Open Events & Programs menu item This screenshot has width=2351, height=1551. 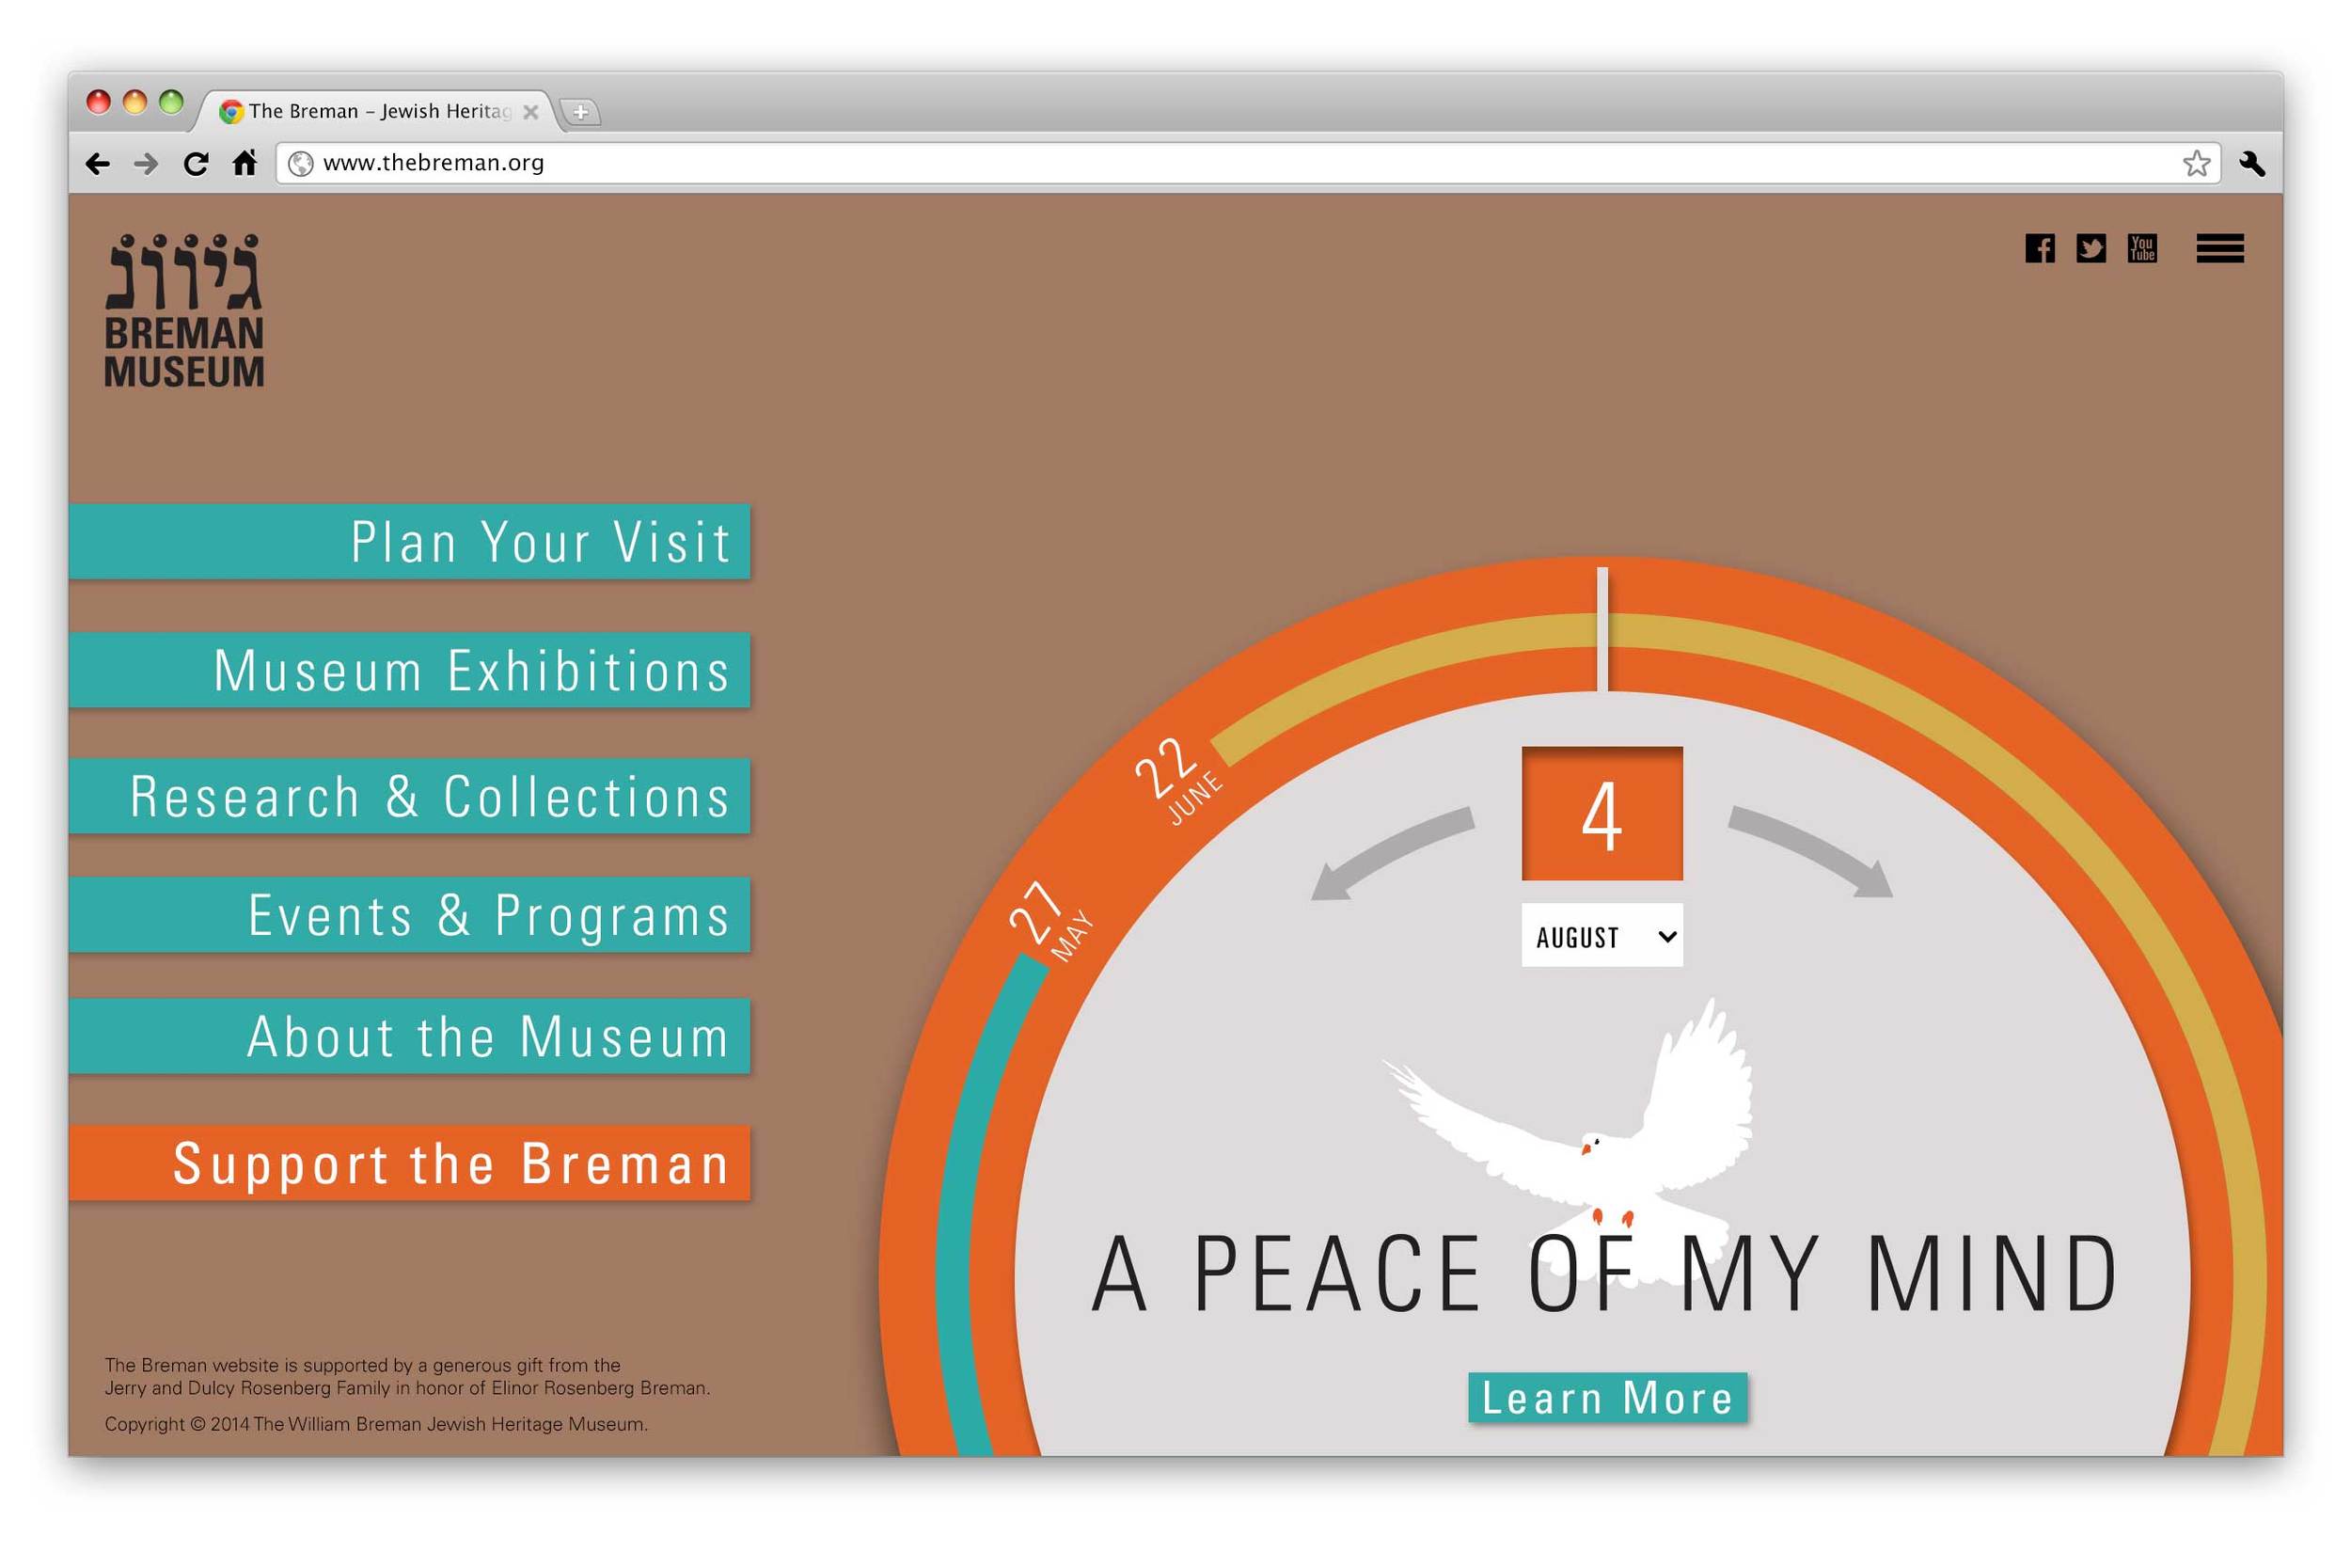pos(409,914)
